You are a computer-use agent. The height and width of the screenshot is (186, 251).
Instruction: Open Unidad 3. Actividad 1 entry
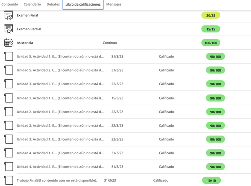click(60, 139)
